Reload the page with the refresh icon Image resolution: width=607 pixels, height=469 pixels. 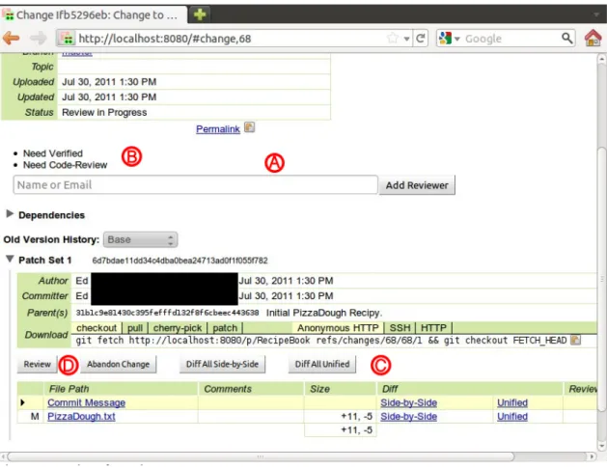pos(421,38)
